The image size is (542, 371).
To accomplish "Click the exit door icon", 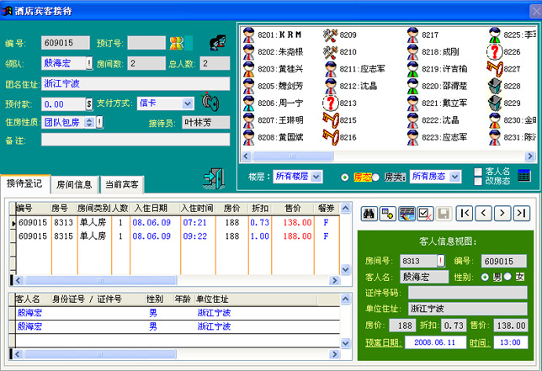I will (214, 178).
